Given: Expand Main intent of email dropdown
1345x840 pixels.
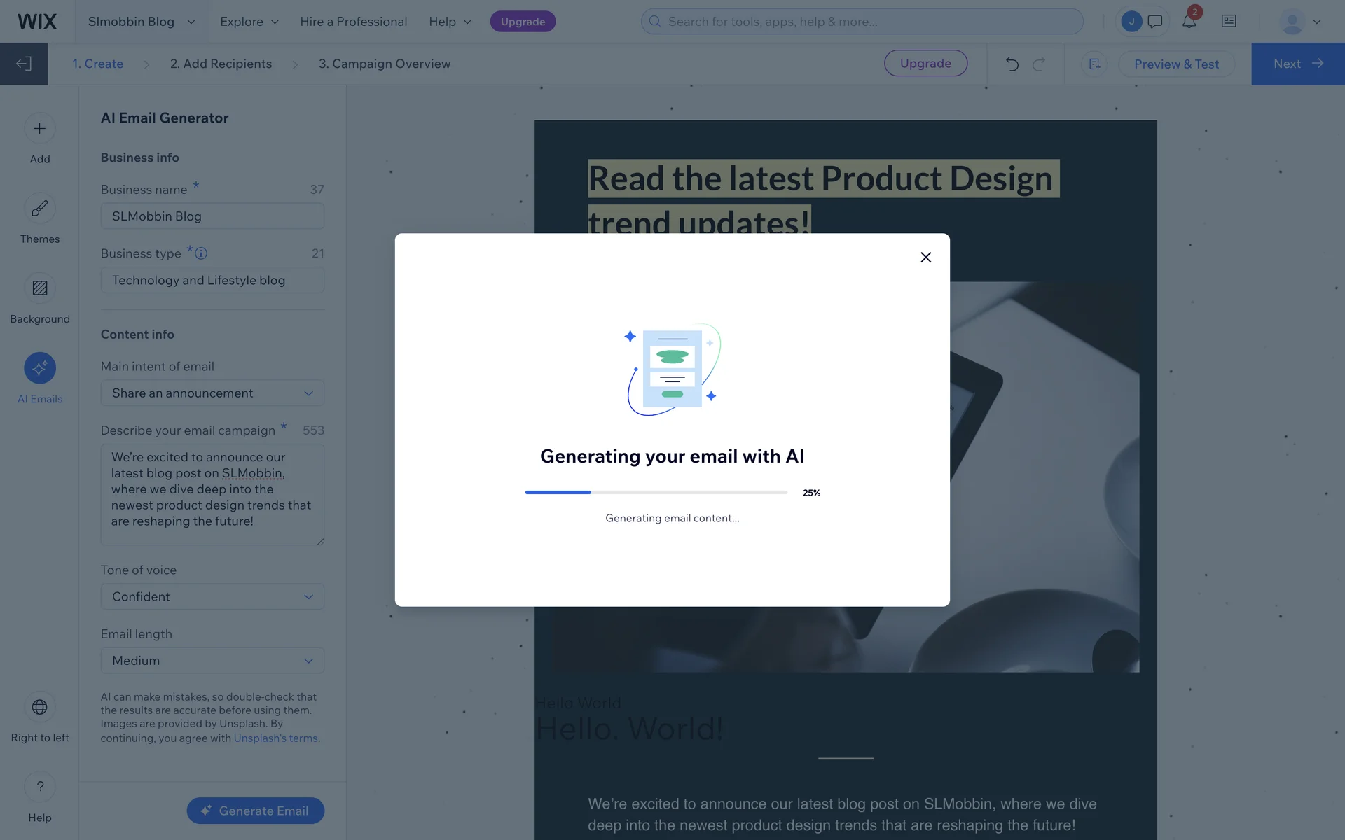Looking at the screenshot, I should 212,393.
